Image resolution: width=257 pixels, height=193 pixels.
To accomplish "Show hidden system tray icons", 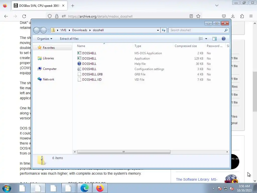I will 213,188.
